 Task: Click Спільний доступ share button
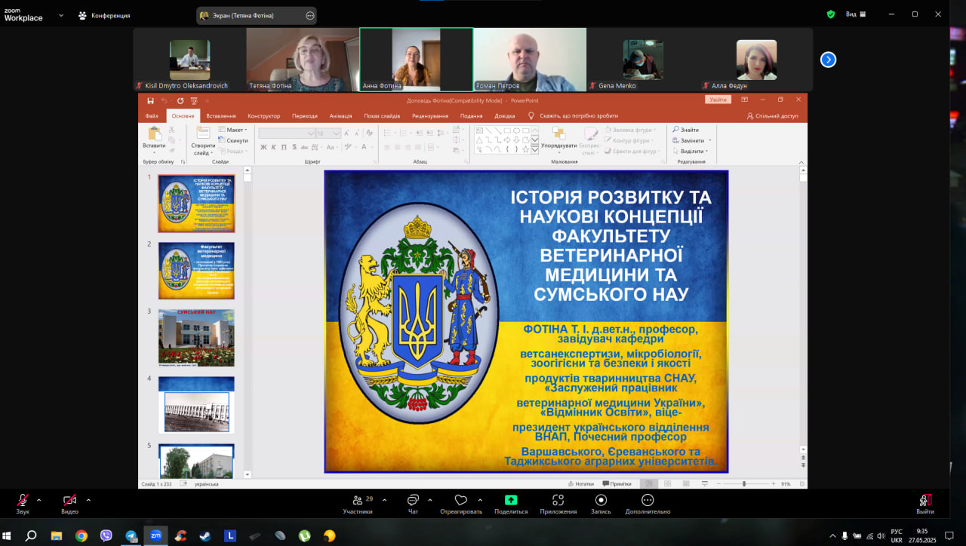pyautogui.click(x=772, y=116)
